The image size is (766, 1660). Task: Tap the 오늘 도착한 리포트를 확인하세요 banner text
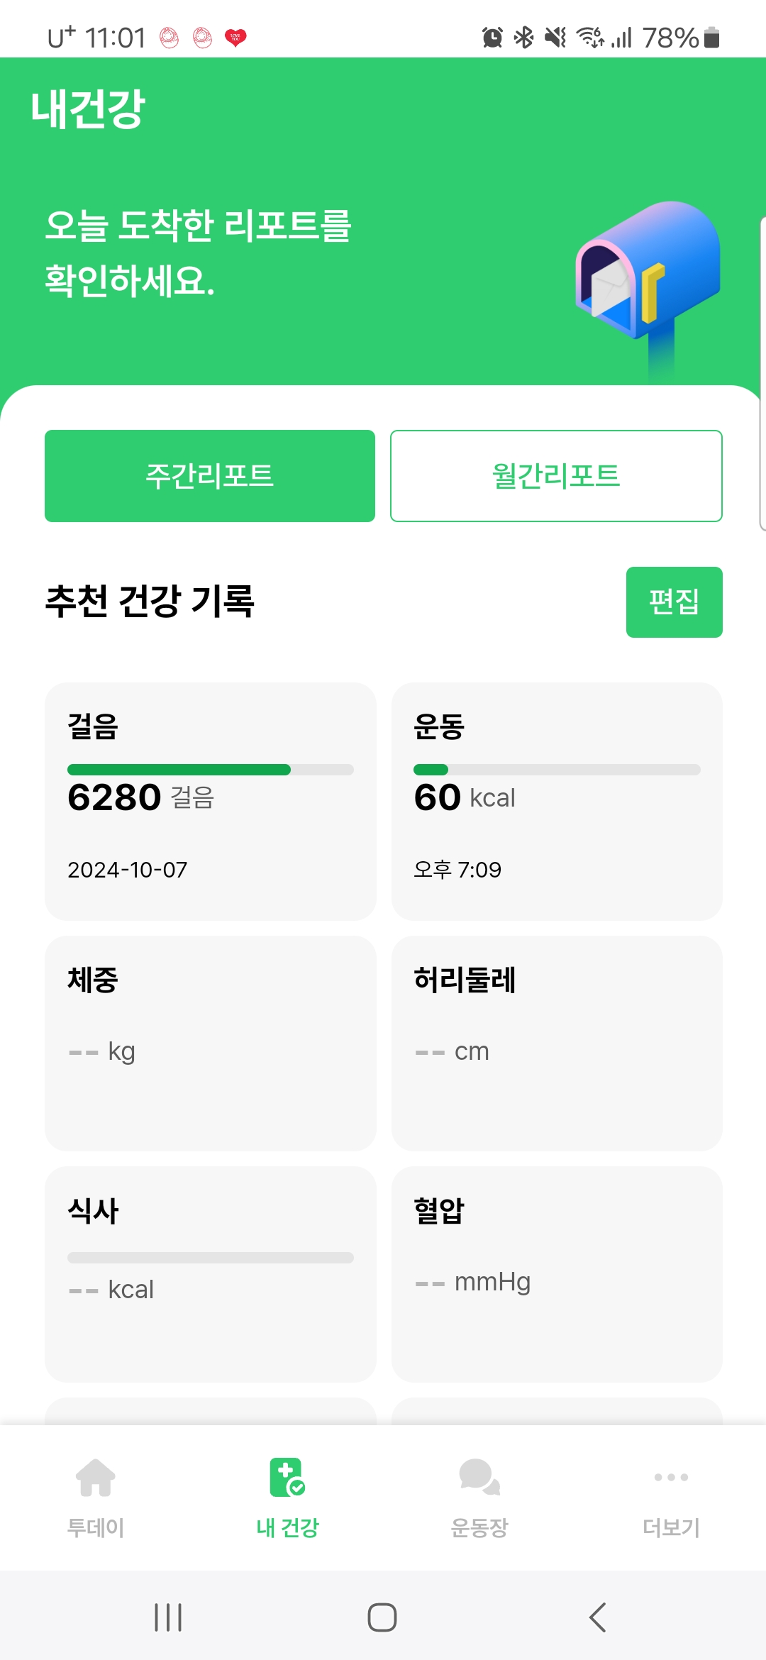(x=199, y=253)
